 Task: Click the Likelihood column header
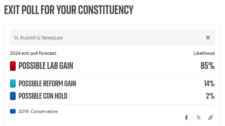point(204,53)
